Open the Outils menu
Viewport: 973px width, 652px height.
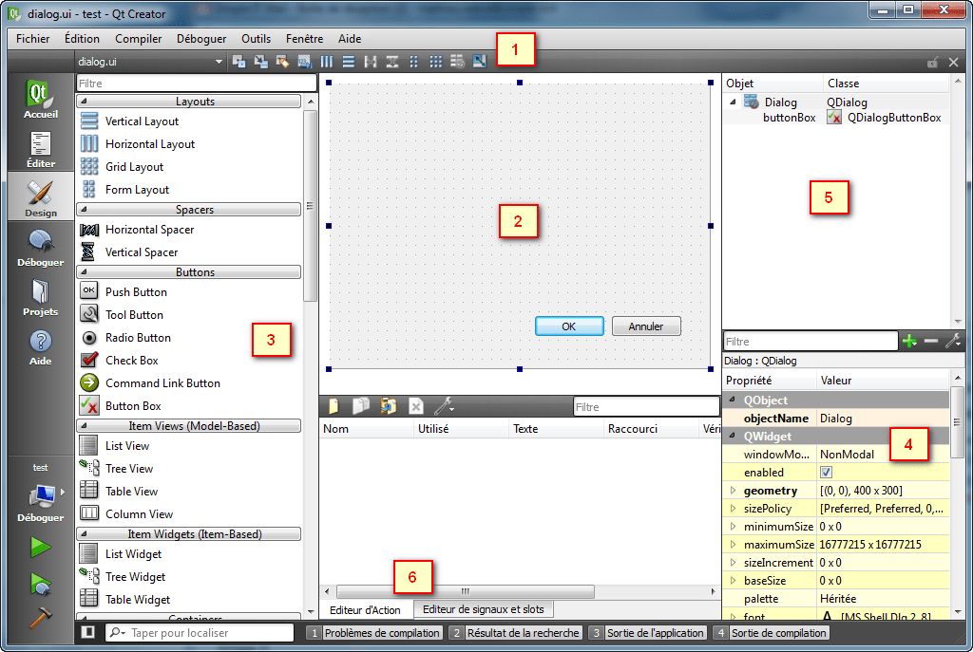256,38
